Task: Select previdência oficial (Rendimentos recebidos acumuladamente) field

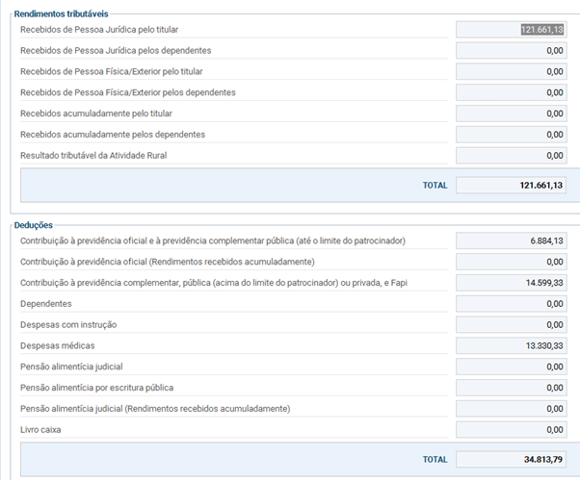Action: (511, 262)
